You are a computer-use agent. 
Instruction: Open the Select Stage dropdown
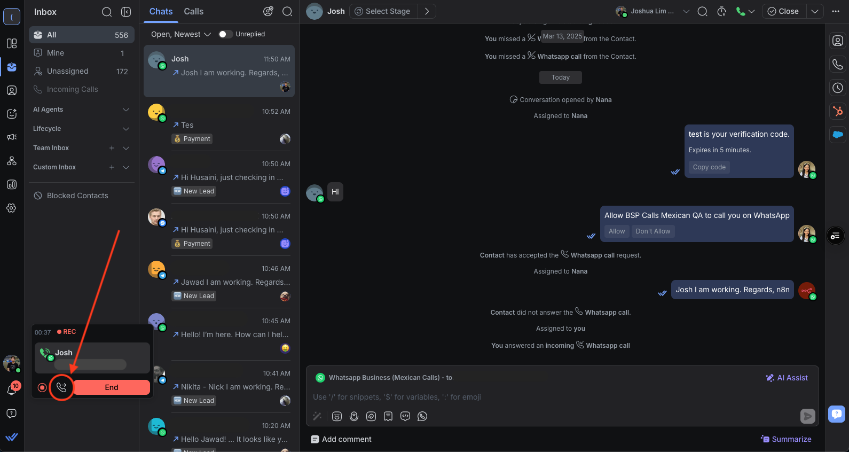click(383, 11)
